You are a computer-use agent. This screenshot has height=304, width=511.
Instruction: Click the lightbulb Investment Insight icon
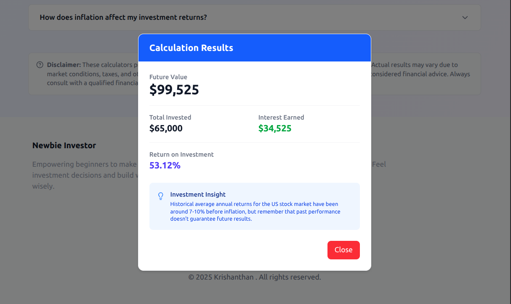click(160, 196)
